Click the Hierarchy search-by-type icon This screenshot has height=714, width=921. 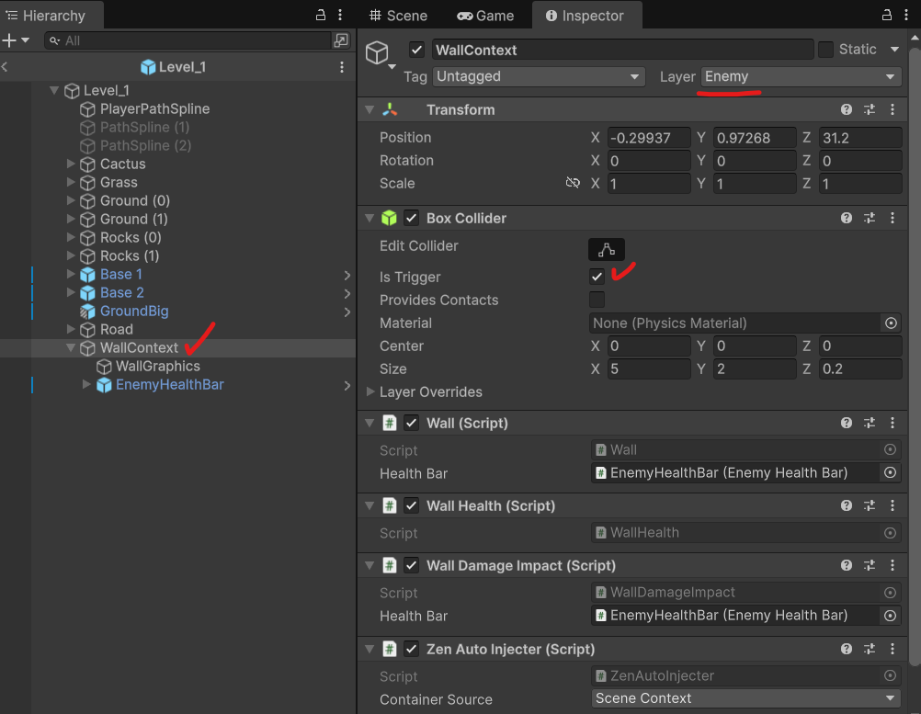341,40
